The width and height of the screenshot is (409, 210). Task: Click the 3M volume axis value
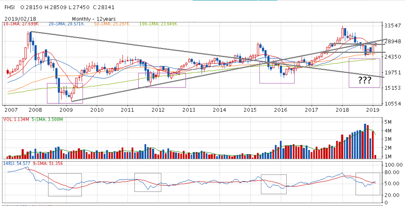[x=388, y=139]
